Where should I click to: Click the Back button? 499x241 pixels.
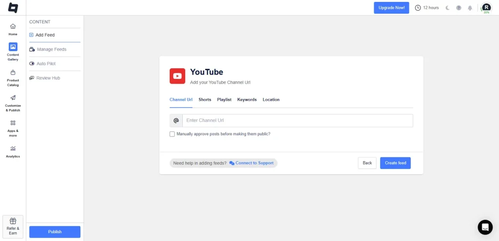pyautogui.click(x=367, y=163)
